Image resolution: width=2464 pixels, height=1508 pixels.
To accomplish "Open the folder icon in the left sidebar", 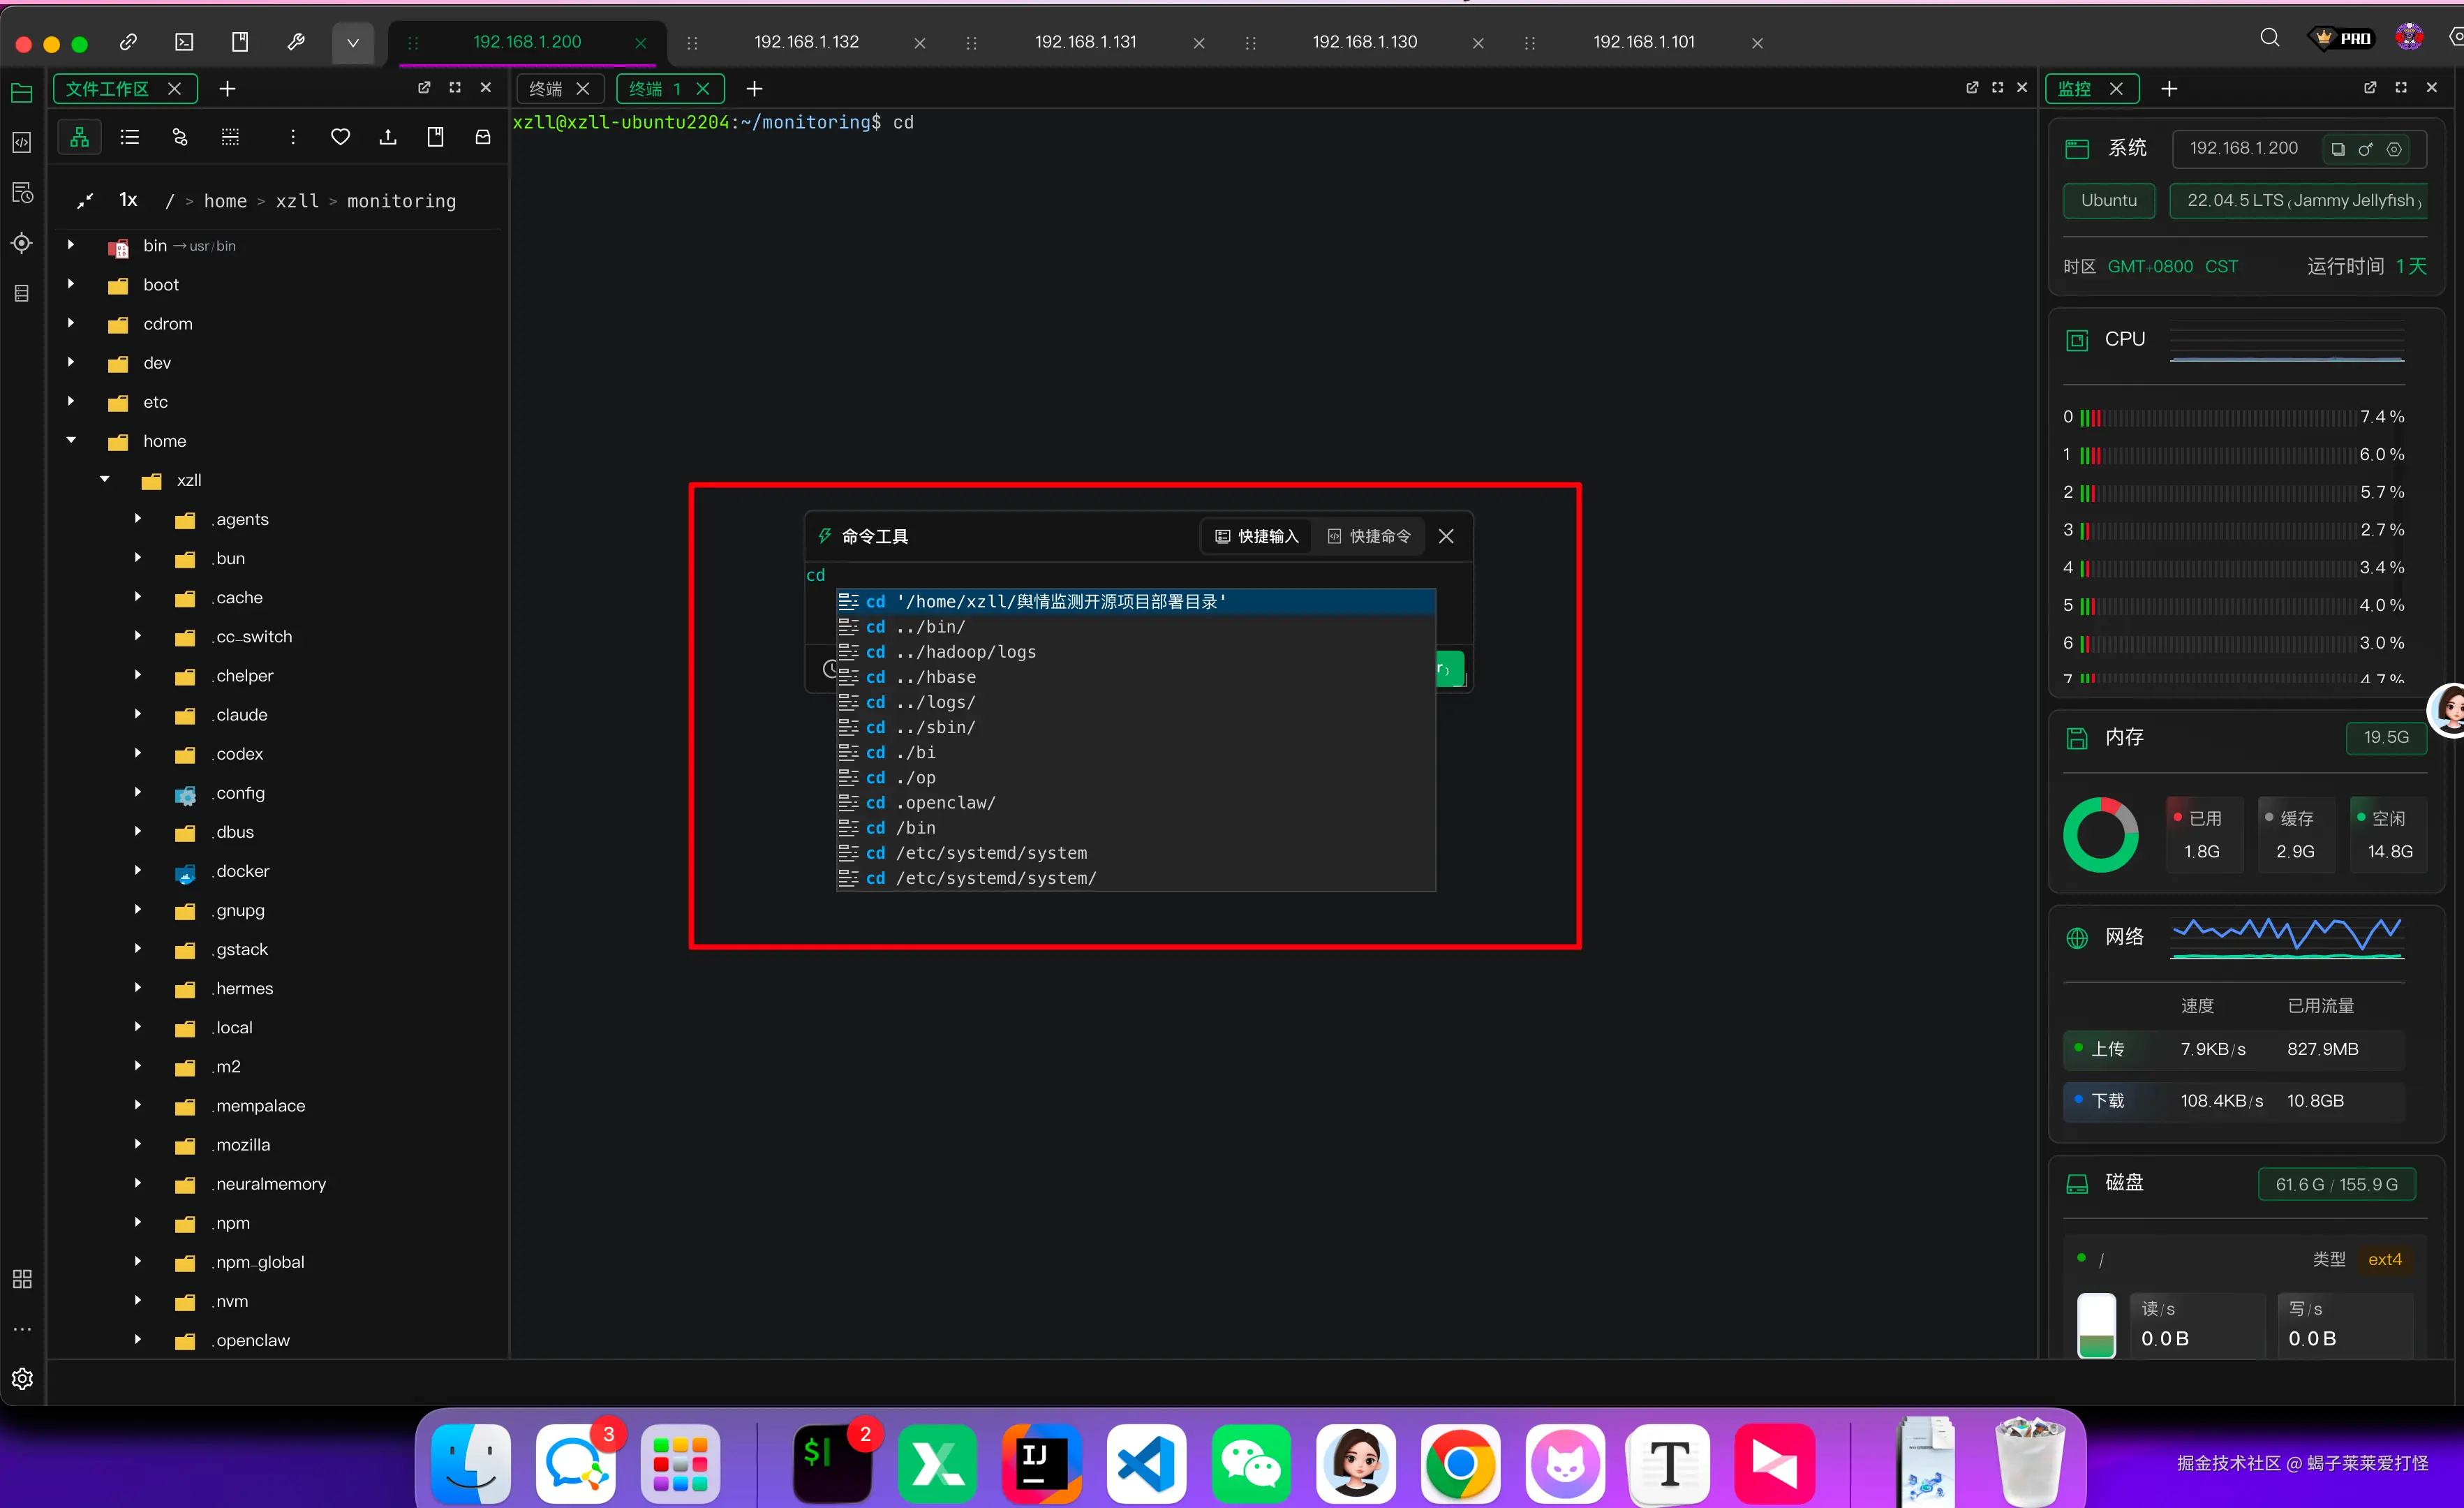I will click(22, 93).
